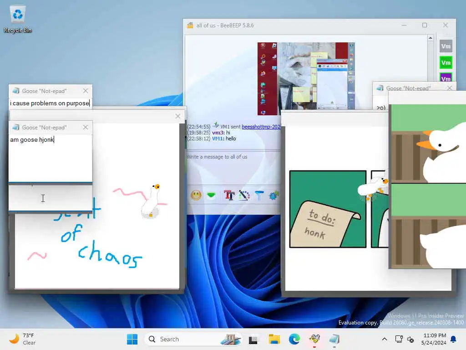This screenshot has height=350, width=466.
Task: Click the green down-arrow icon in BeeBEEP
Action: click(x=211, y=195)
